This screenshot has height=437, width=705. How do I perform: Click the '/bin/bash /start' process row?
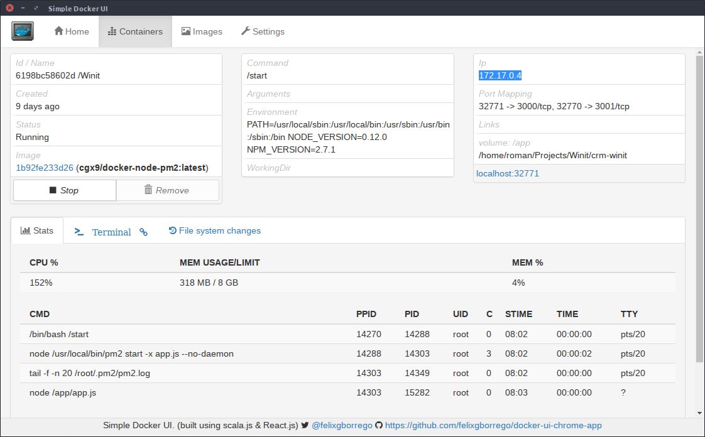[347, 334]
